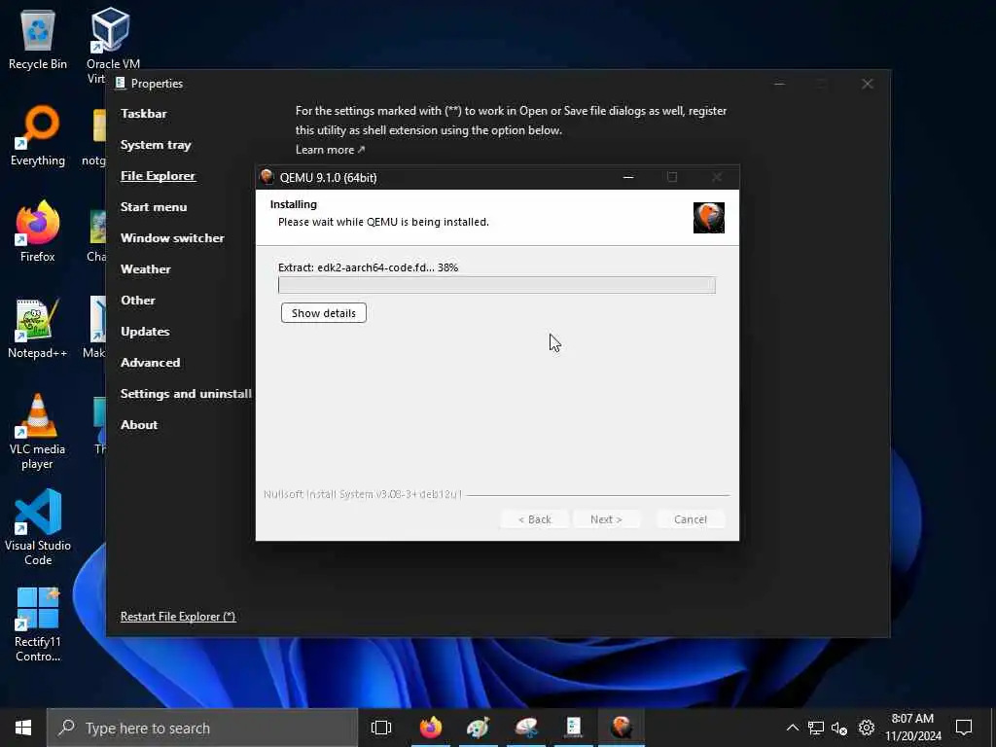This screenshot has width=996, height=747.
Task: Switch to QEMU installer taskbar icon
Action: click(622, 728)
